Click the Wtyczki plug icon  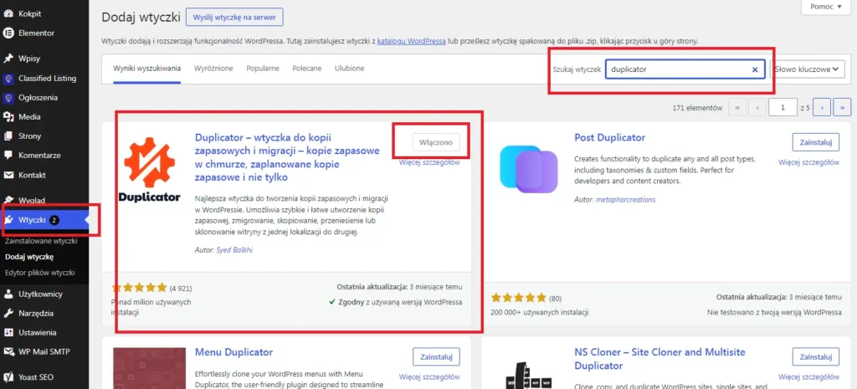click(9, 220)
